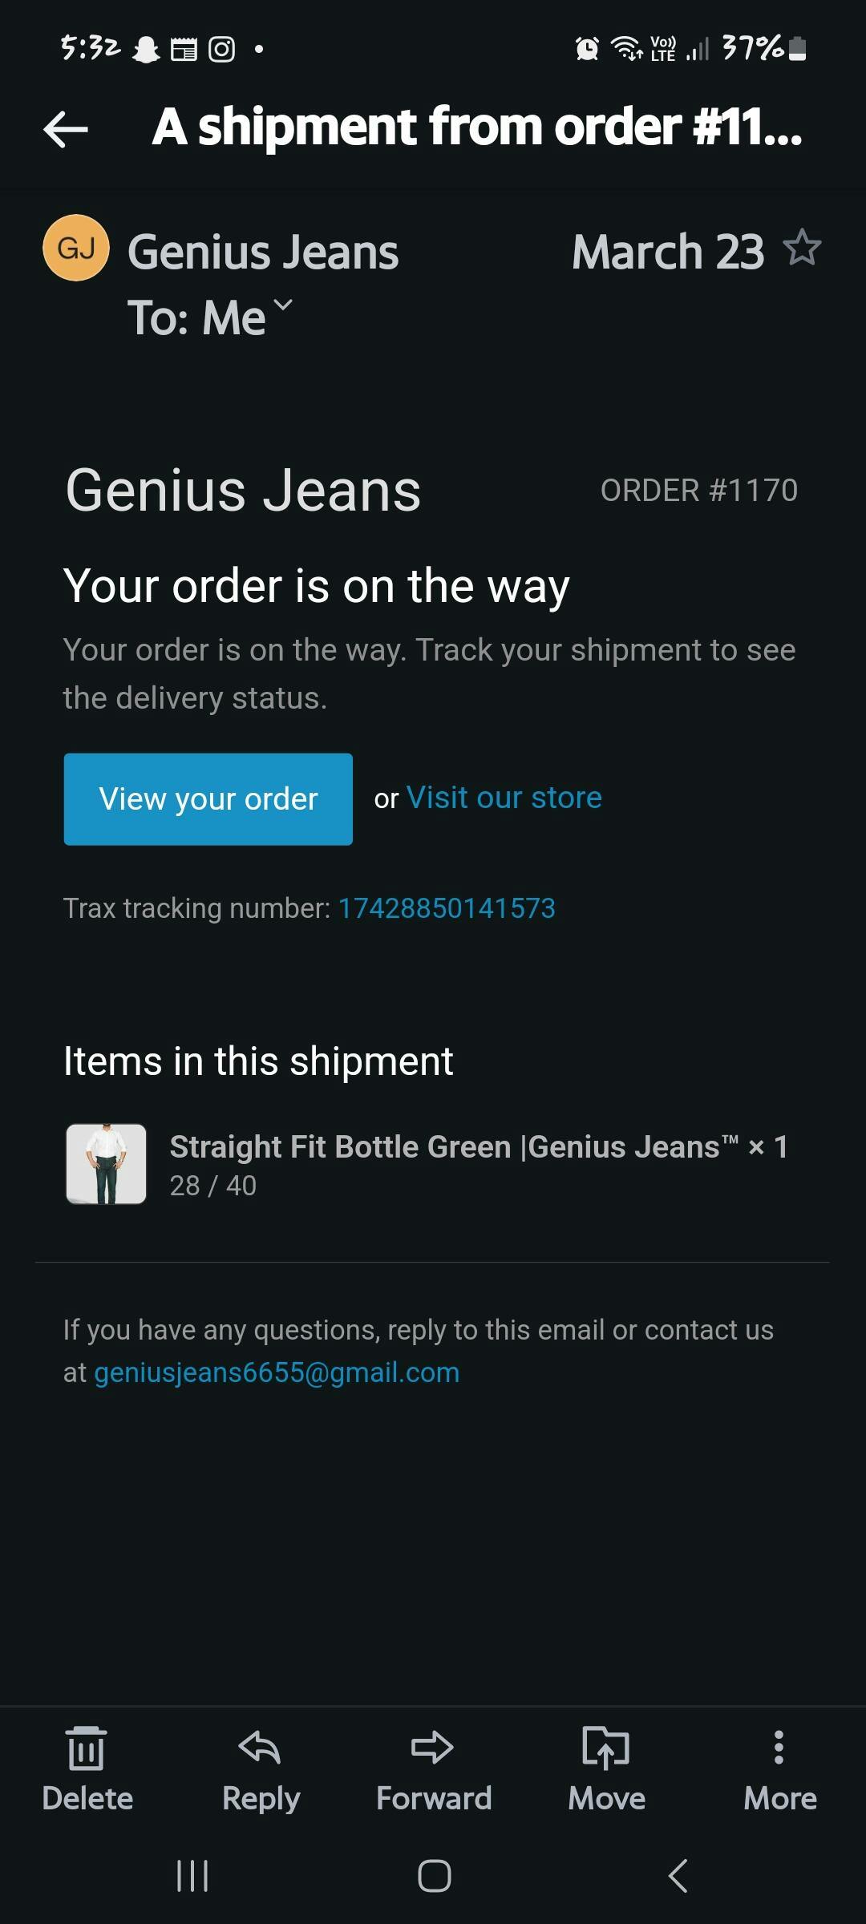Tap the Android navigation back chevron
The image size is (866, 1924).
(x=678, y=1876)
